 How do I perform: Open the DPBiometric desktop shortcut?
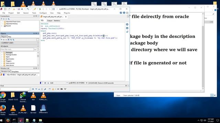[43, 109]
